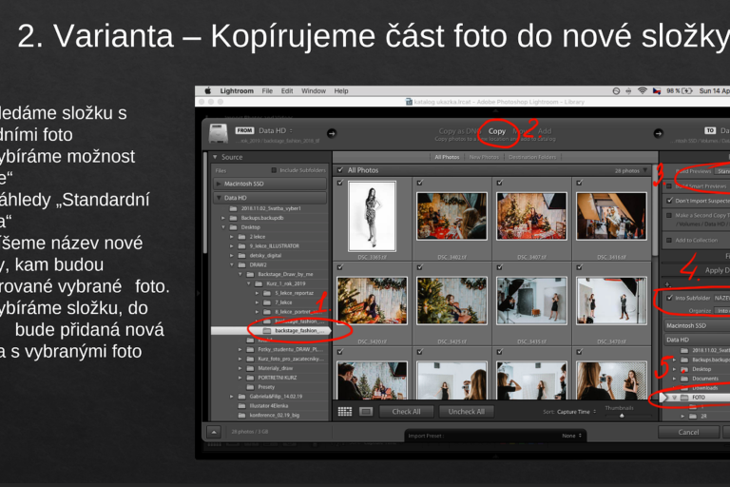Enable Add to Collection checkbox
The width and height of the screenshot is (730, 487).
[669, 241]
